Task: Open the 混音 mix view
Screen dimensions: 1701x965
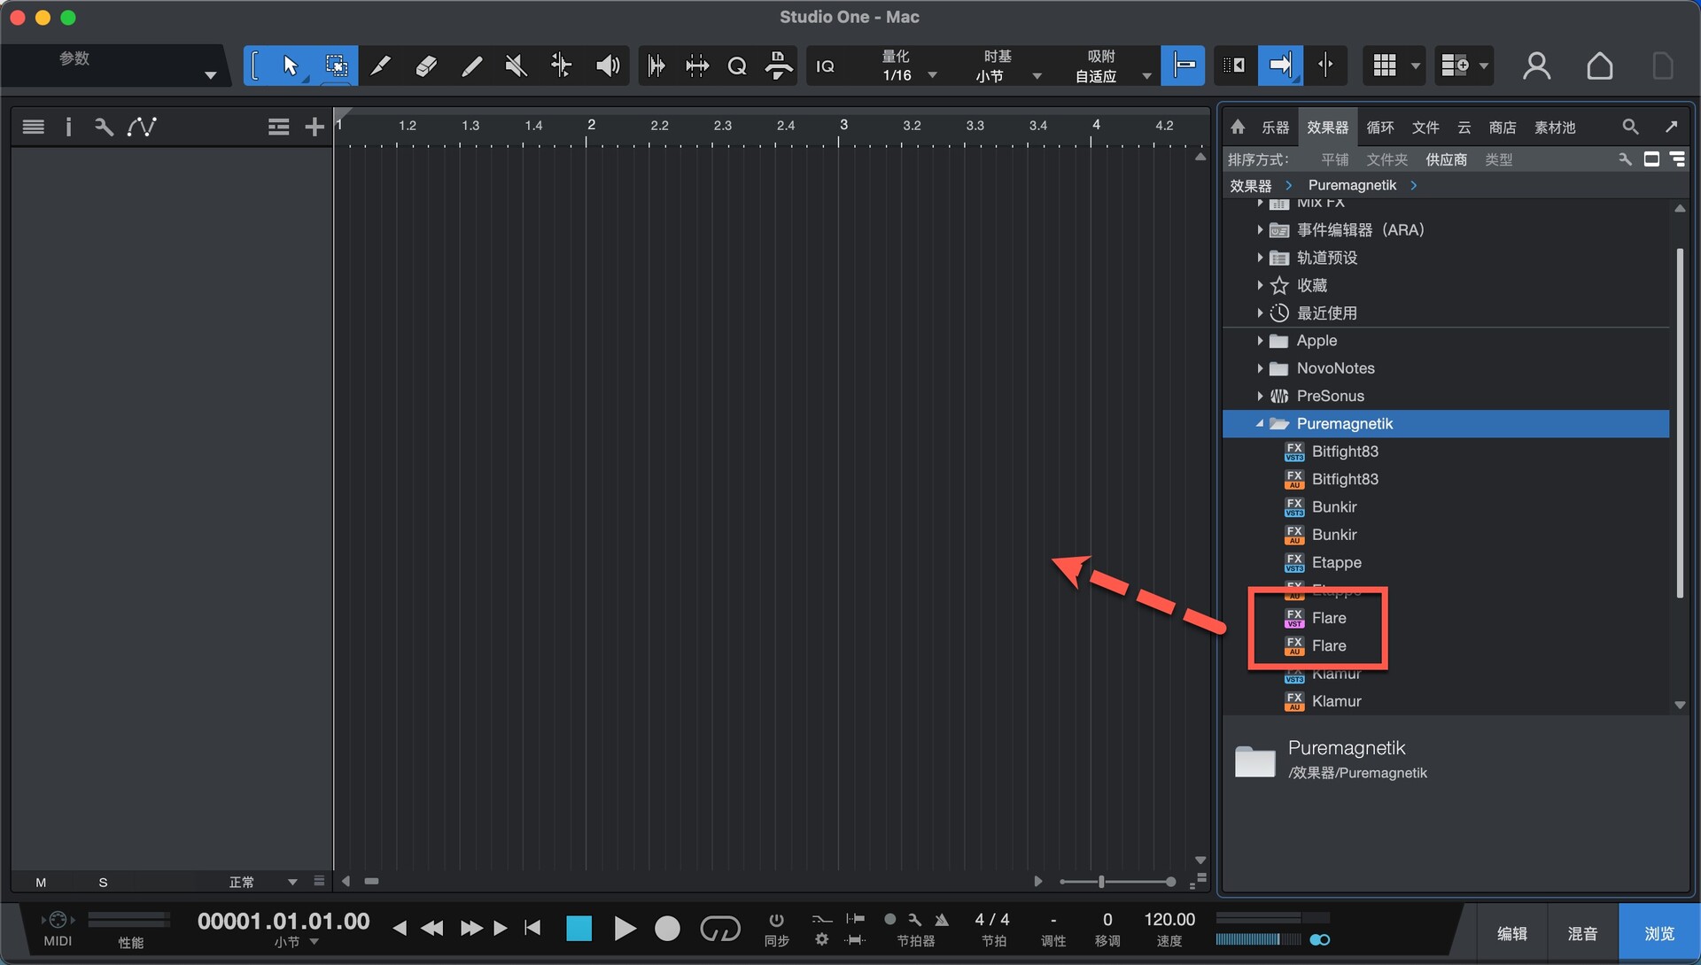Action: pos(1582,933)
